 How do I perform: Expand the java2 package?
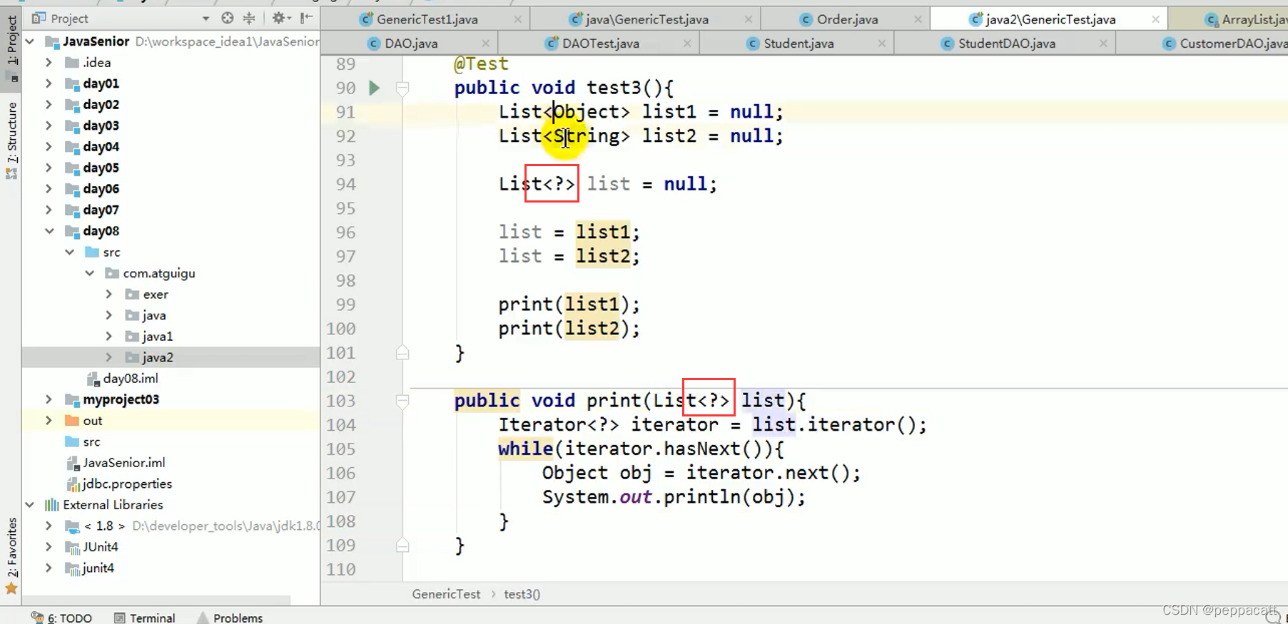pos(109,357)
